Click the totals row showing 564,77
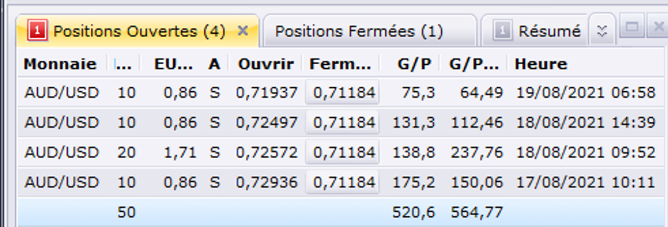 coord(340,212)
